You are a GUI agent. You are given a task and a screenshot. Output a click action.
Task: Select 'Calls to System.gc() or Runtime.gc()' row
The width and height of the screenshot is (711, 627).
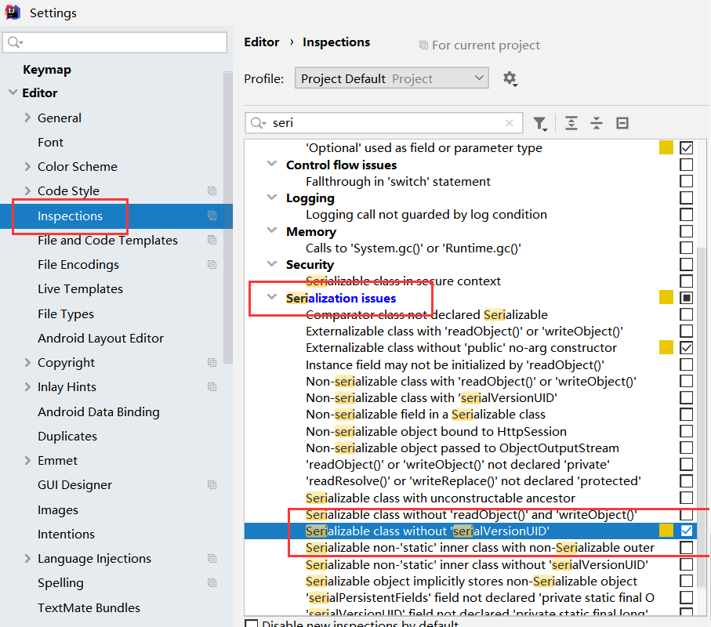click(413, 248)
